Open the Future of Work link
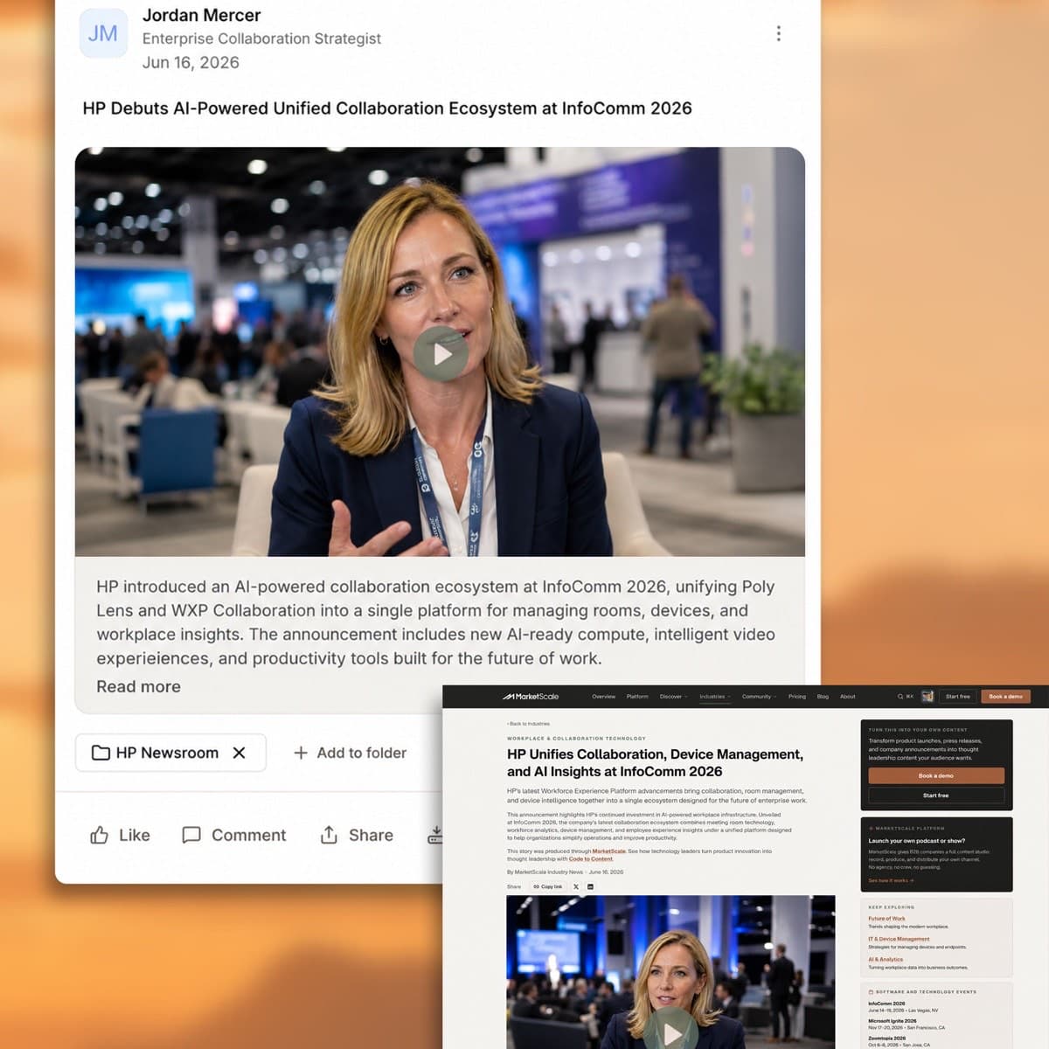 coord(886,919)
